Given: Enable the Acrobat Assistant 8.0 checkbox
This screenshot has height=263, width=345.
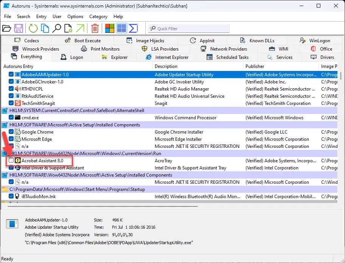Looking at the screenshot, I should click(11, 160).
